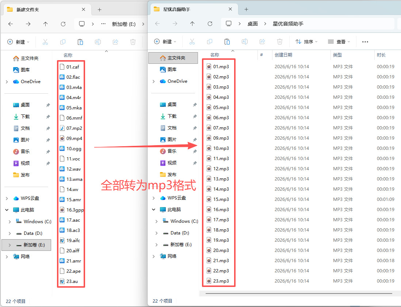Add new tab in 星优音频助手 window

pos(246,9)
